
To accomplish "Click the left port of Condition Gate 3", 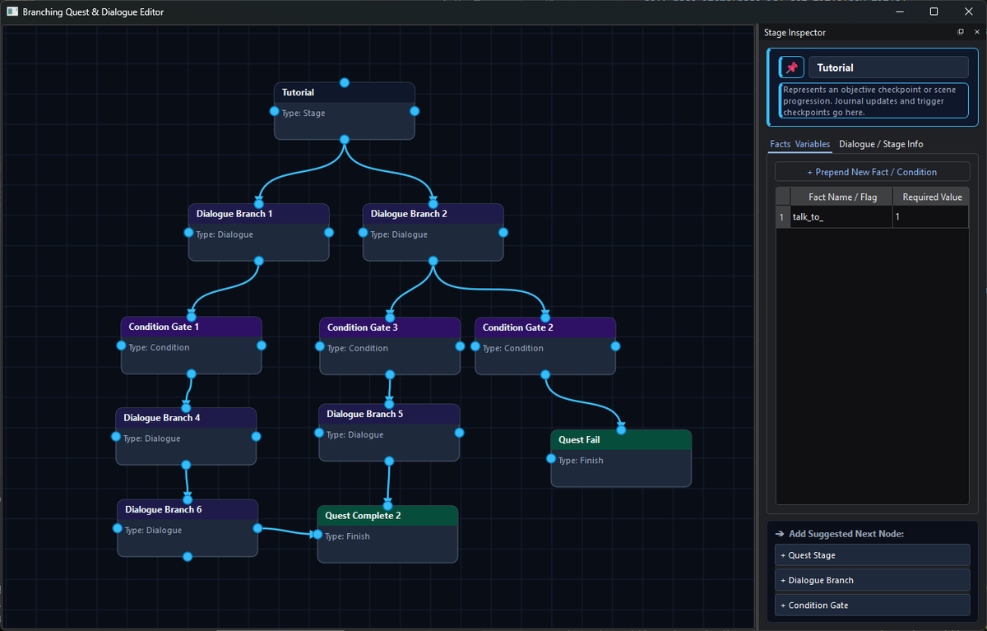I will tap(320, 346).
